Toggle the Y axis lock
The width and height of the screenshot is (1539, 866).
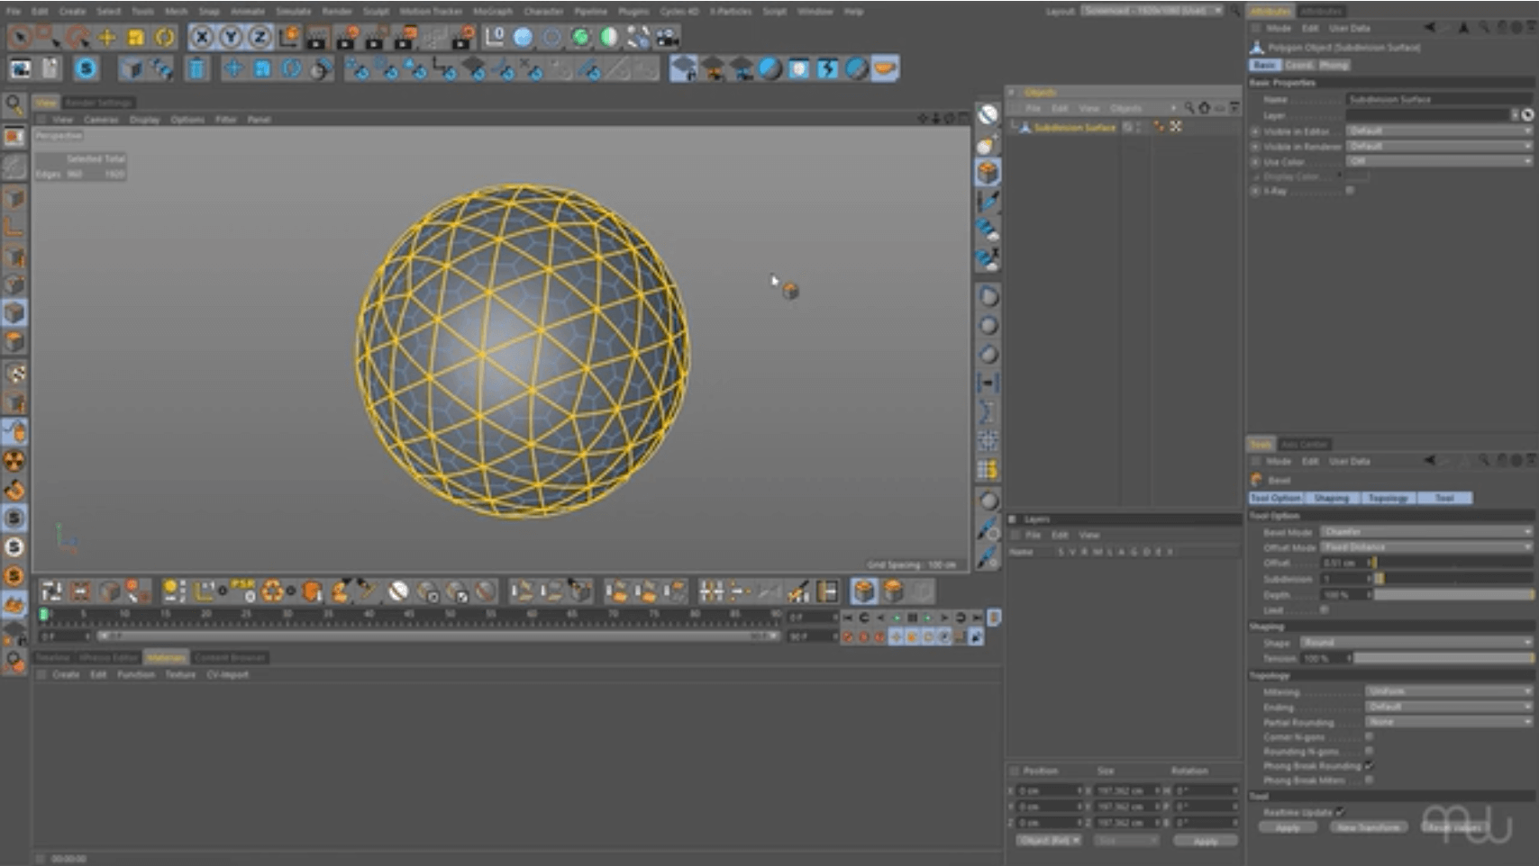[x=231, y=37]
